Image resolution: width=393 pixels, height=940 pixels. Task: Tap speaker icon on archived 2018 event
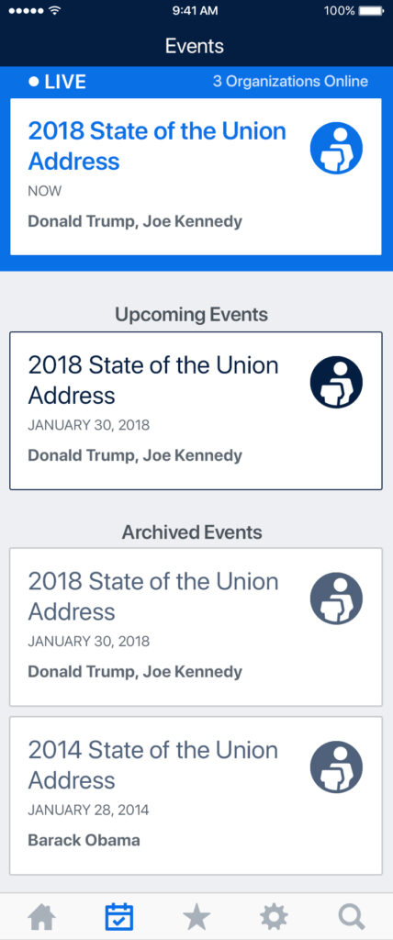coord(337,599)
